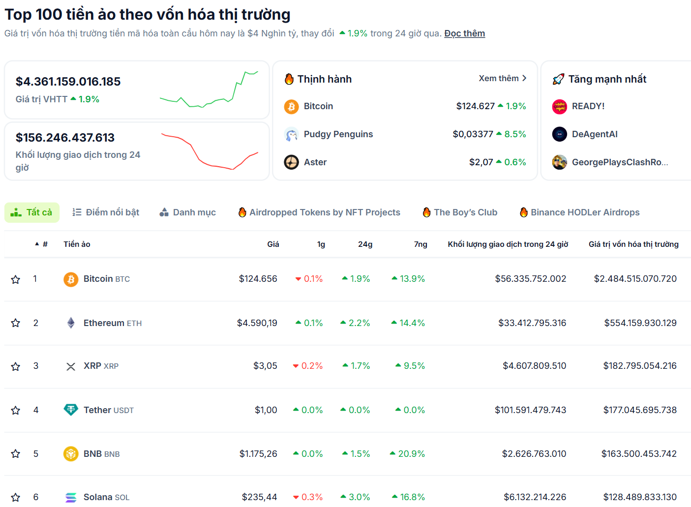Click the Ethereum diamond icon
Image resolution: width=691 pixels, height=507 pixels.
coord(71,323)
